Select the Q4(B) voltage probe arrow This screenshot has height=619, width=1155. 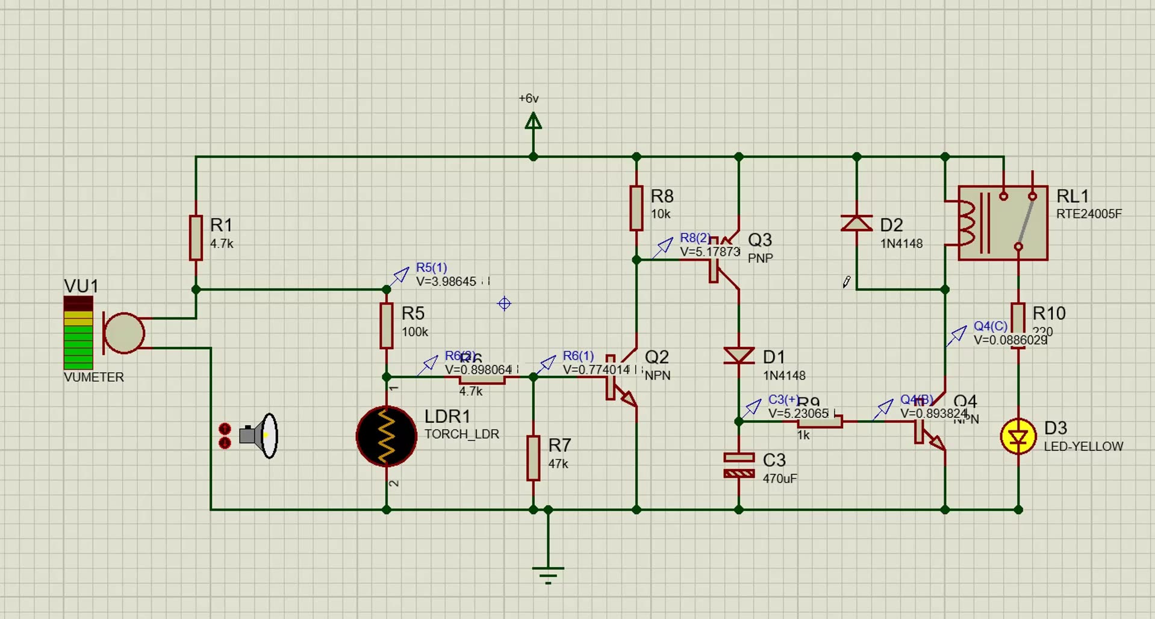[883, 409]
